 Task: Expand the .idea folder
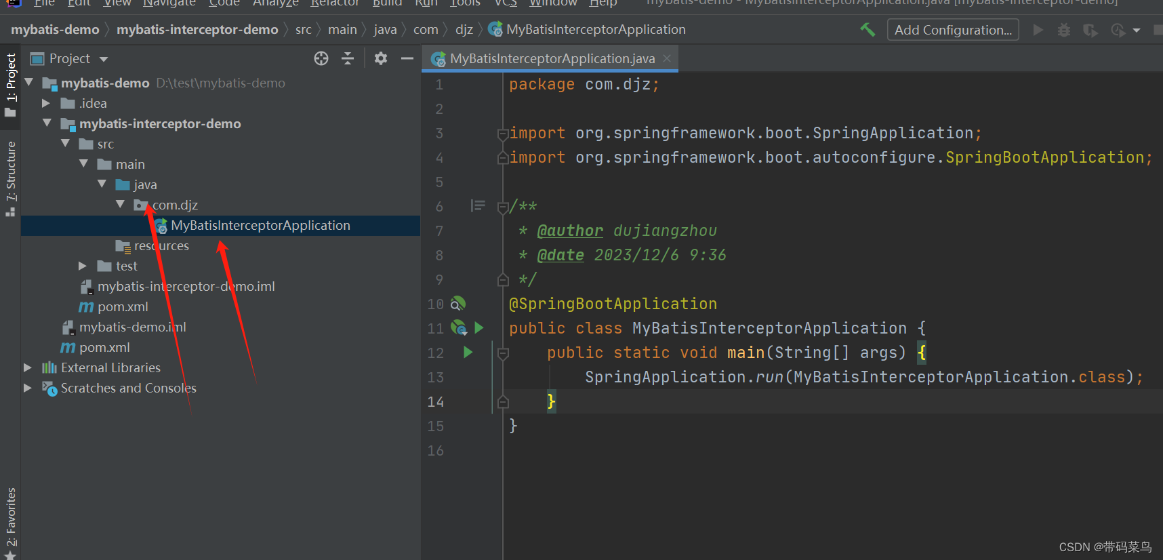tap(47, 103)
